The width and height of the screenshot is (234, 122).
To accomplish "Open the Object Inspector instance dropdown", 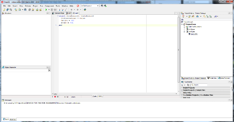I will point(49,70).
